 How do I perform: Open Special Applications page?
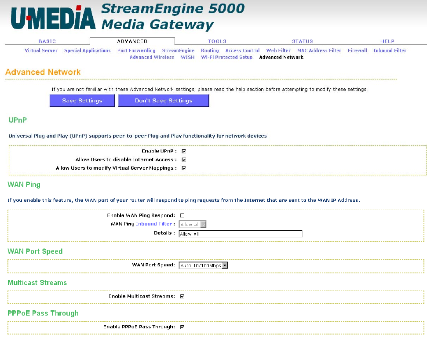coord(88,51)
